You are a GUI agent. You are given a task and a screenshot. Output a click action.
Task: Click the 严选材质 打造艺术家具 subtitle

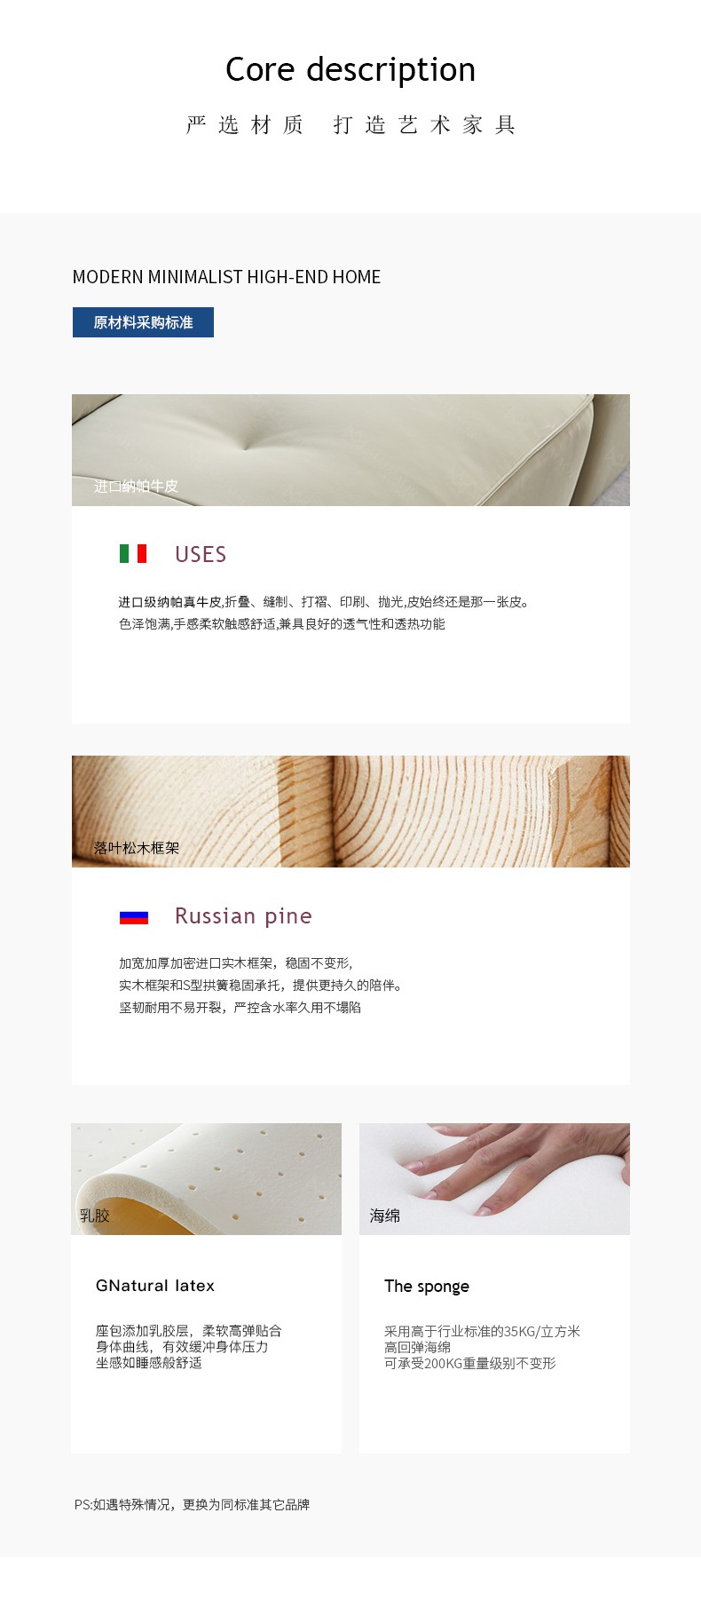click(350, 125)
